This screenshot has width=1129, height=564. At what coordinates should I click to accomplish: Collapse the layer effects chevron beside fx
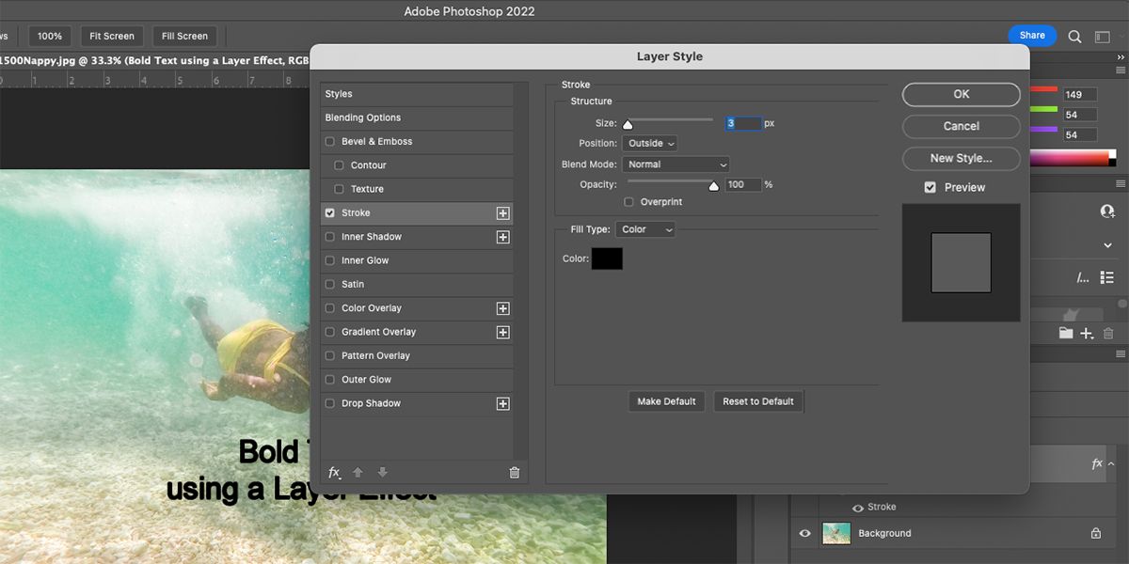pyautogui.click(x=1111, y=463)
